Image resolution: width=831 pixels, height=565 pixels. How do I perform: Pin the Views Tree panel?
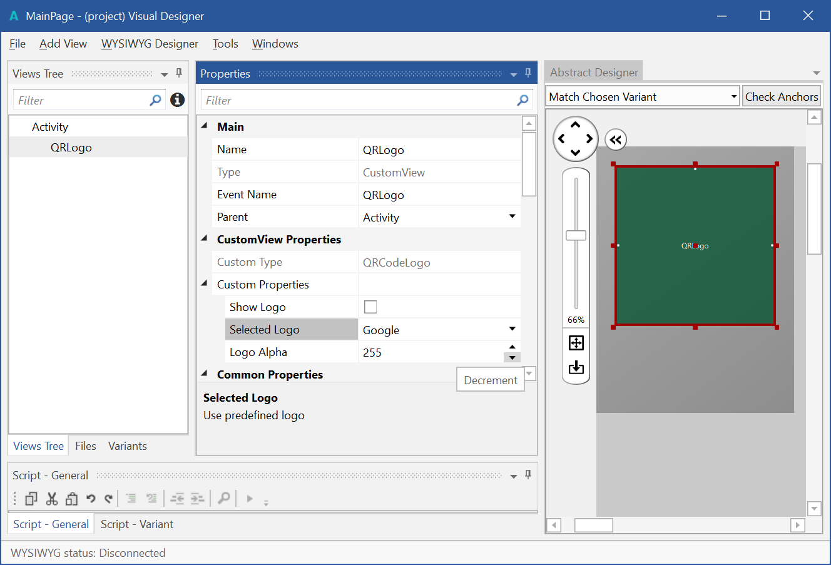[180, 73]
